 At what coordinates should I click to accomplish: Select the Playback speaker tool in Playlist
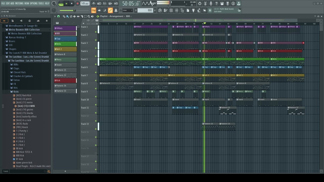click(92, 16)
